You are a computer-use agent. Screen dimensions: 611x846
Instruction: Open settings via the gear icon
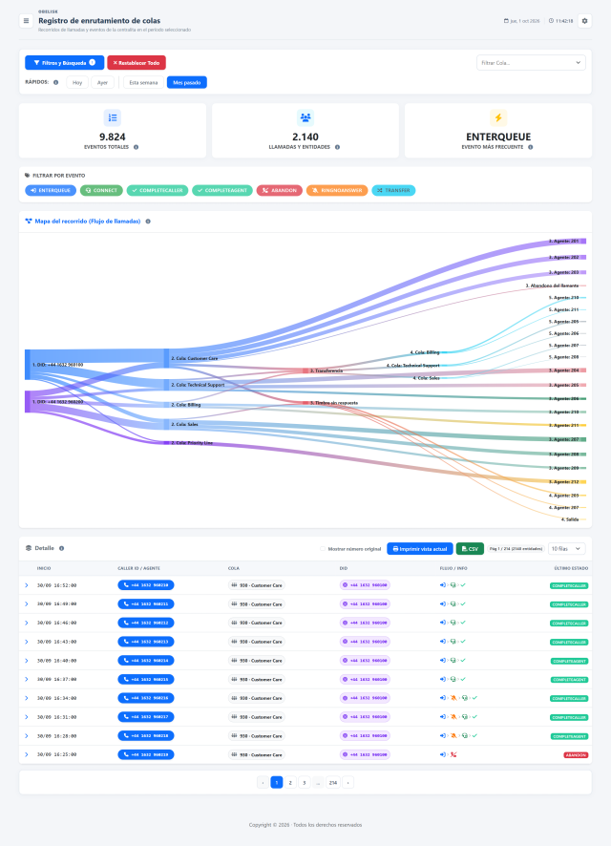584,21
